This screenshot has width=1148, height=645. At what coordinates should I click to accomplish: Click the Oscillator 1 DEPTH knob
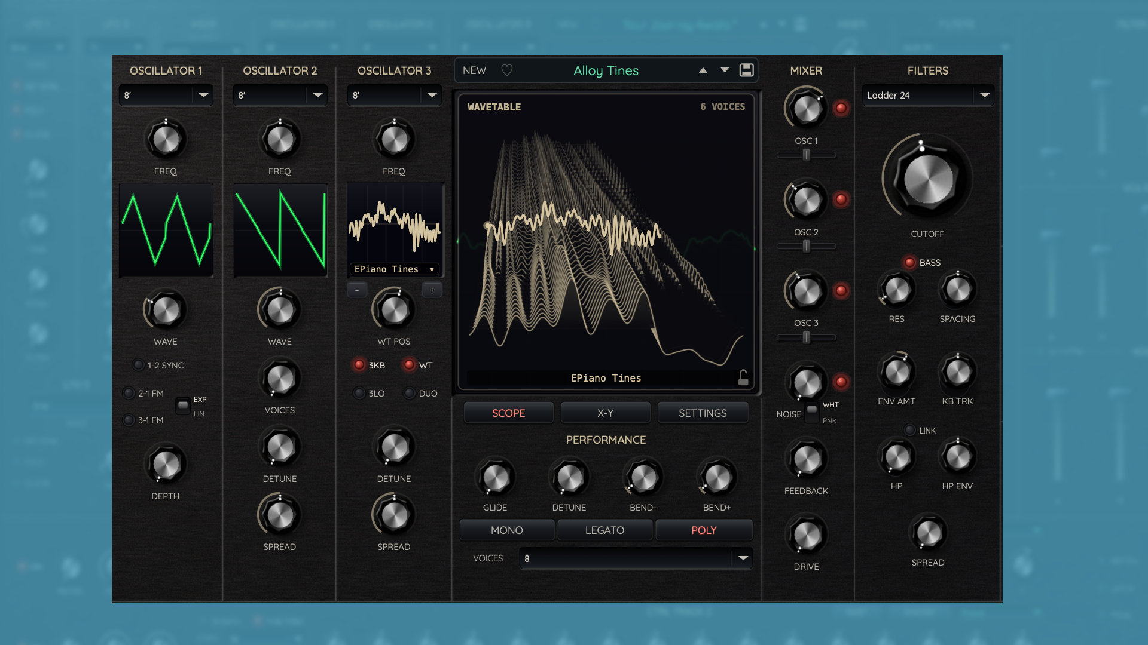click(x=166, y=464)
